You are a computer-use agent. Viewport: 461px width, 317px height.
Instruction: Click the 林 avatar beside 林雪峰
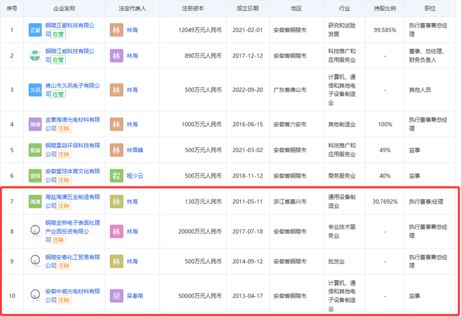point(116,150)
